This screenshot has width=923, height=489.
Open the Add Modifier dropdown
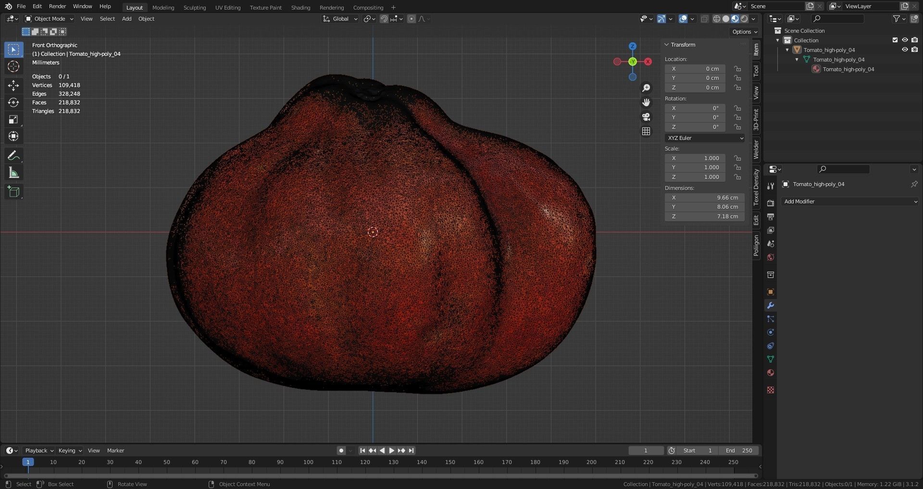click(850, 201)
